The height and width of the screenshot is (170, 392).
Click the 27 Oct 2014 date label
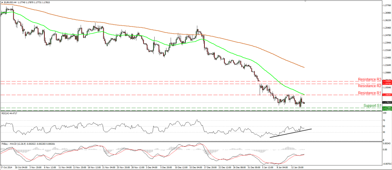pyautogui.click(x=7, y=166)
